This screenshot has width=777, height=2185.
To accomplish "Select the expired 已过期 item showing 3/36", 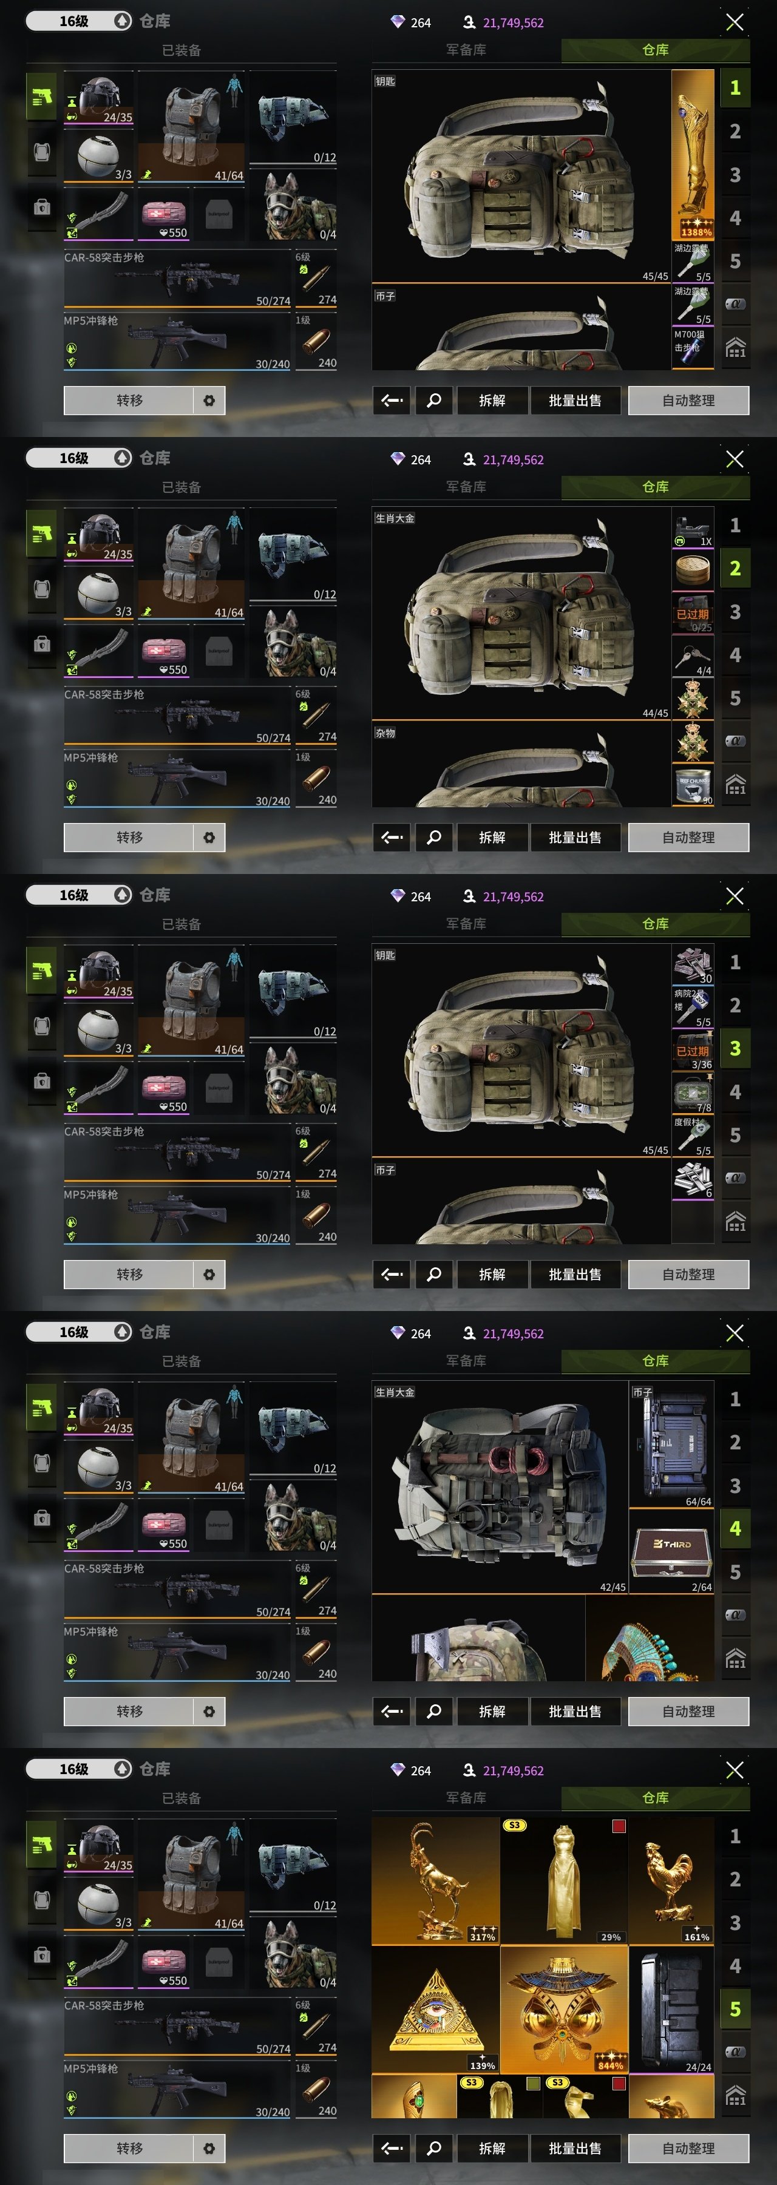I will click(x=692, y=1050).
